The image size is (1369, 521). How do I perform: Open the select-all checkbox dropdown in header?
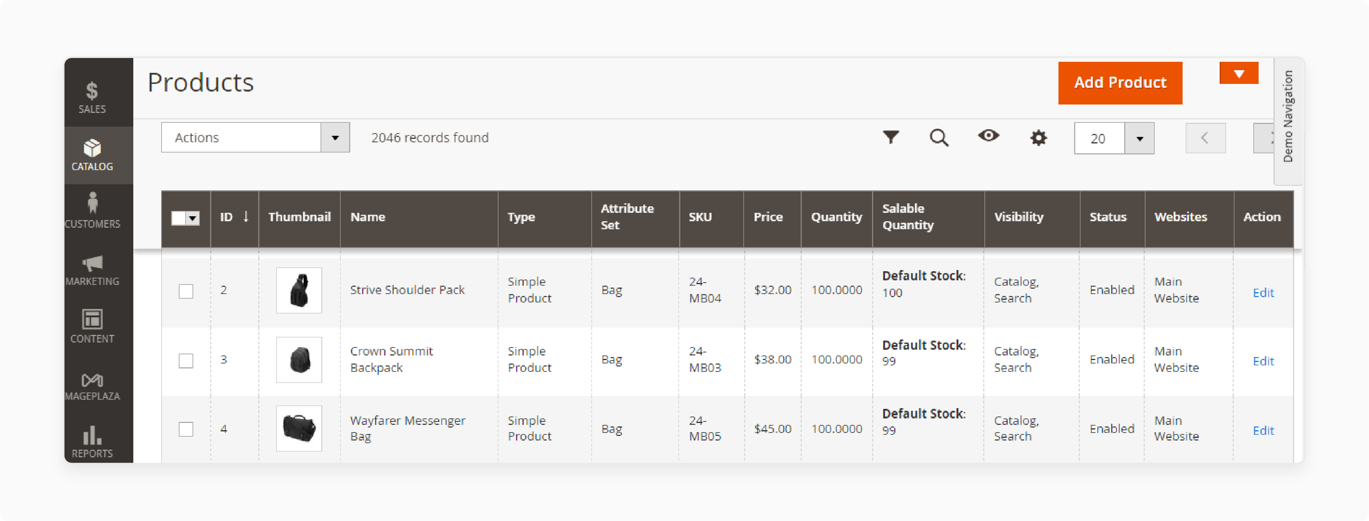click(193, 218)
